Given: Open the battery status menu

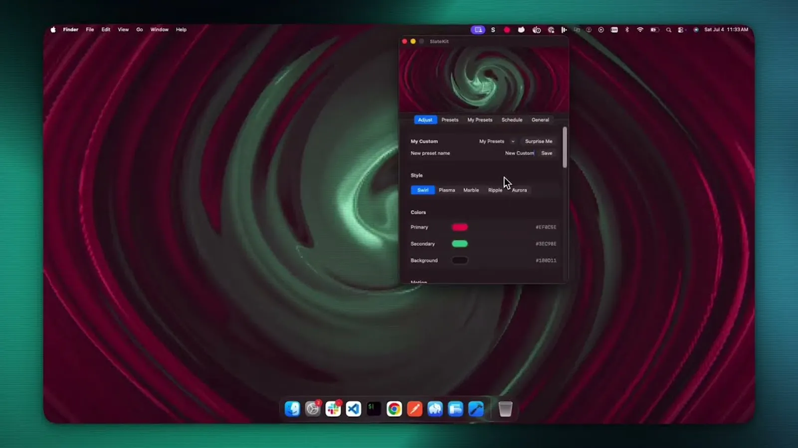Looking at the screenshot, I should [x=654, y=30].
